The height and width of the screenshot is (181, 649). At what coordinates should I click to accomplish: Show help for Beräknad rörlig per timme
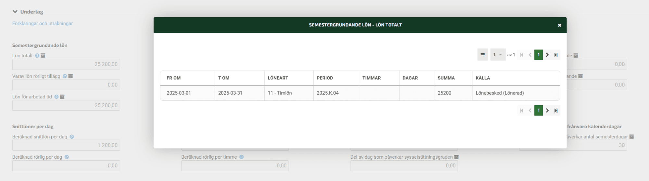point(241,157)
